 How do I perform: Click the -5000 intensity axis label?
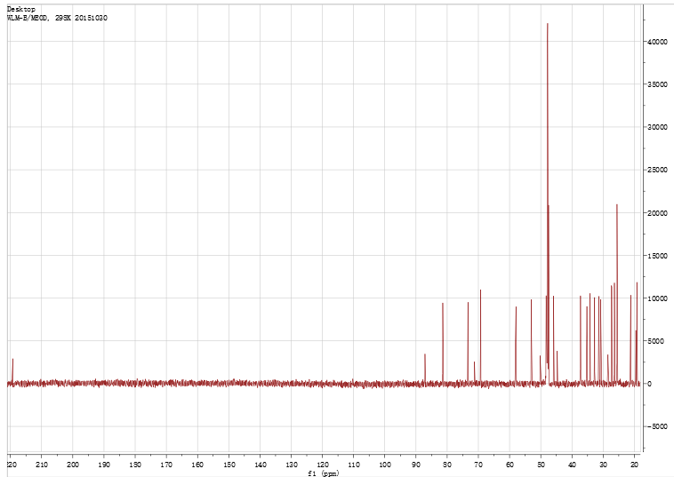(657, 426)
